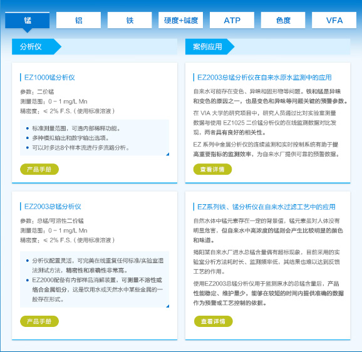Click paragraph starting 自来水可能存在变色
362x352 pixels.
click(x=271, y=96)
